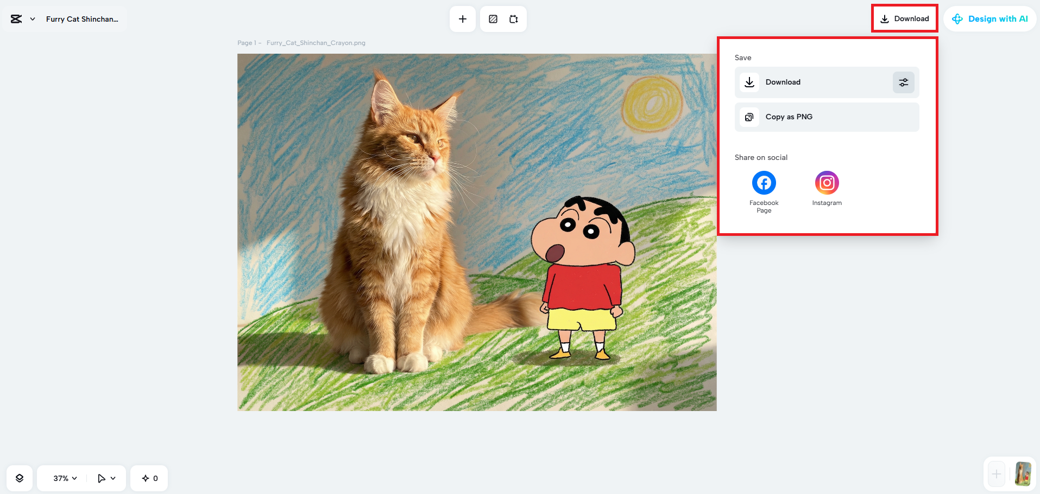
Task: Click the Furry_Cat_Shinchan_Crayon.png page label
Action: pos(317,42)
